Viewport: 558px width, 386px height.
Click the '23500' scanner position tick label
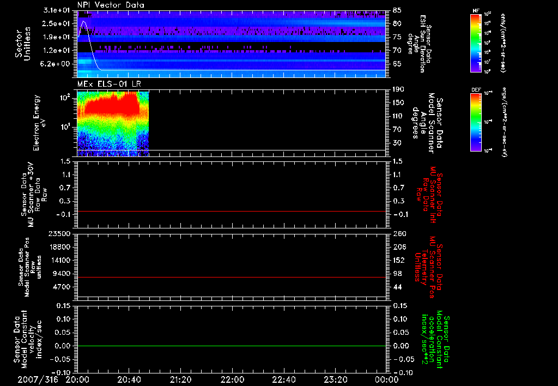(59, 233)
